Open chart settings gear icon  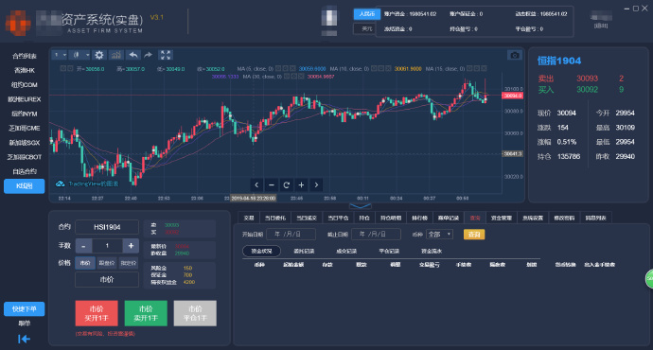tap(98, 55)
